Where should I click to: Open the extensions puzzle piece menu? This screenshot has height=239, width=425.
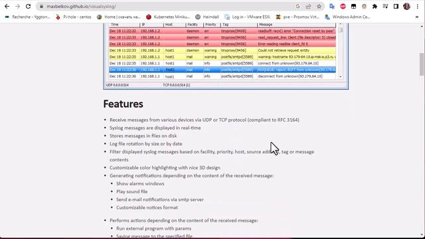click(375, 6)
